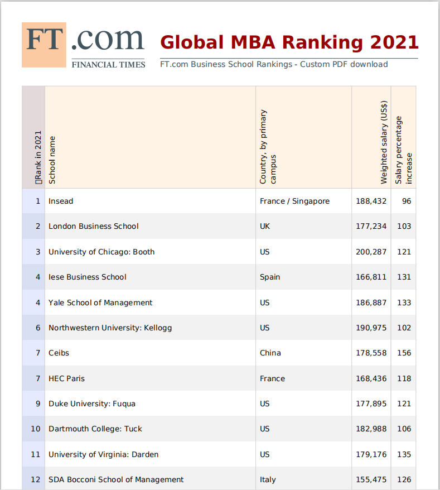The image size is (440, 490).
Task: Click the "Salary percentage increase" column header
Action: [404, 150]
